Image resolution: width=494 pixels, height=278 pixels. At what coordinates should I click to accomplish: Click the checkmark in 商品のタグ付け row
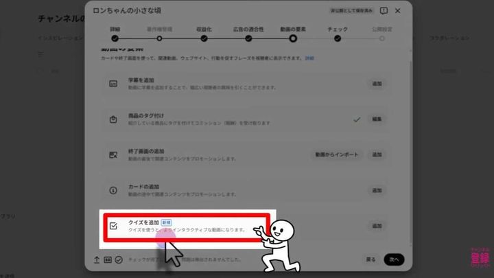[357, 119]
